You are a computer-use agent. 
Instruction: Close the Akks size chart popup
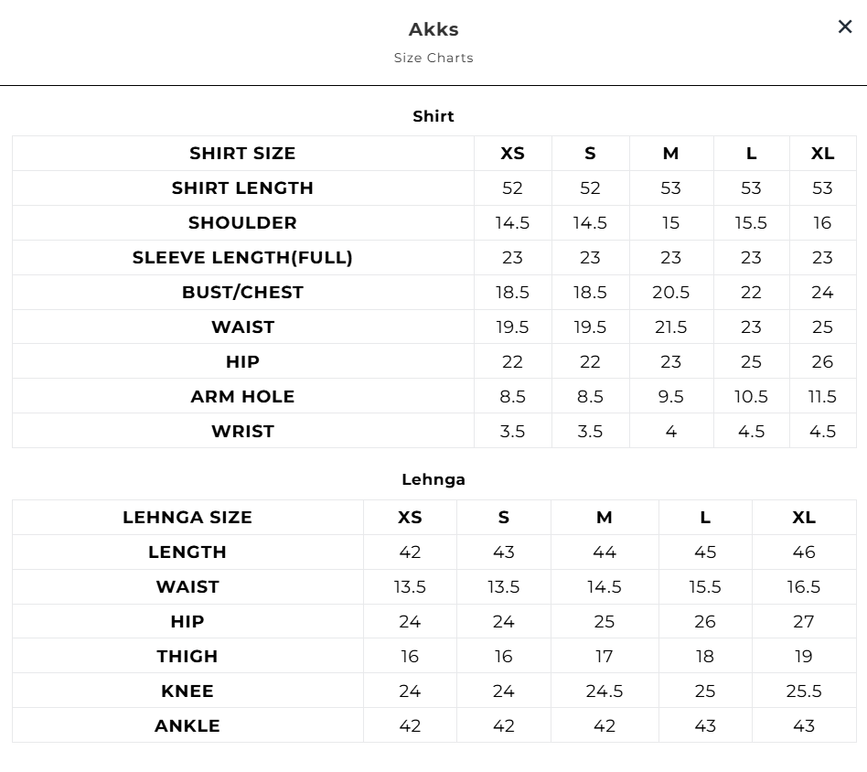[845, 27]
